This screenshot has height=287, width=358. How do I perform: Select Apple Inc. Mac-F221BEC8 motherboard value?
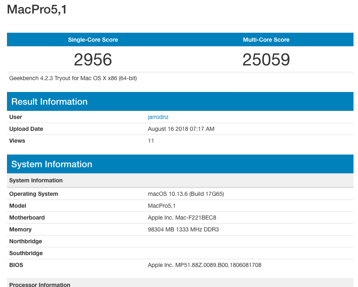[182, 217]
